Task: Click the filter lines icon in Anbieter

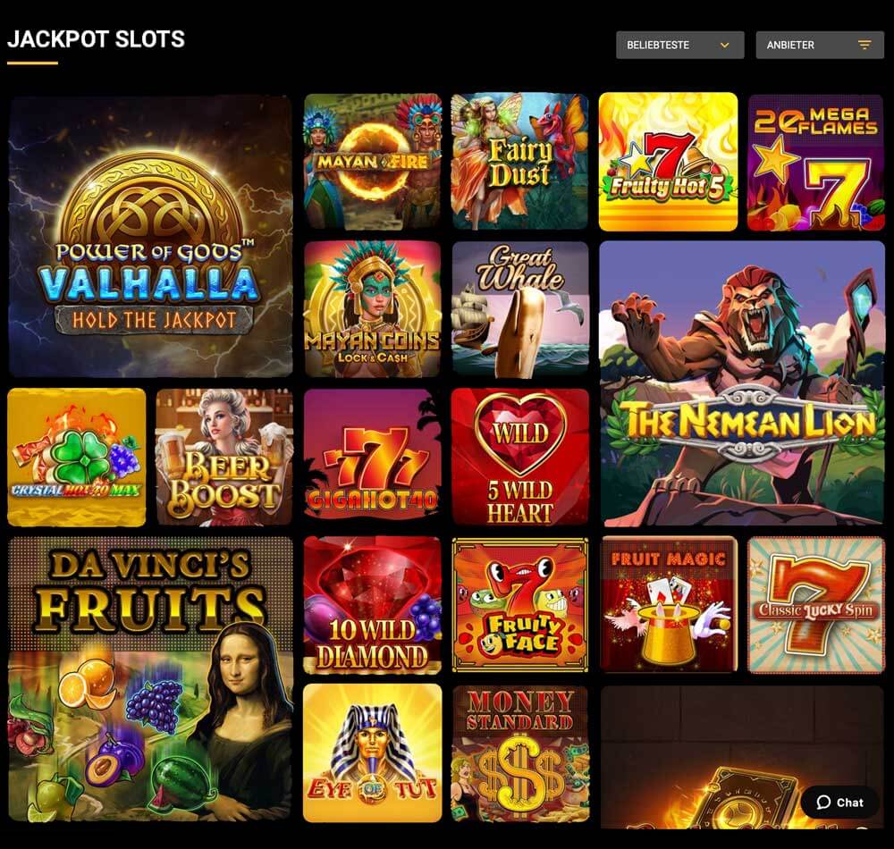Action: [864, 45]
